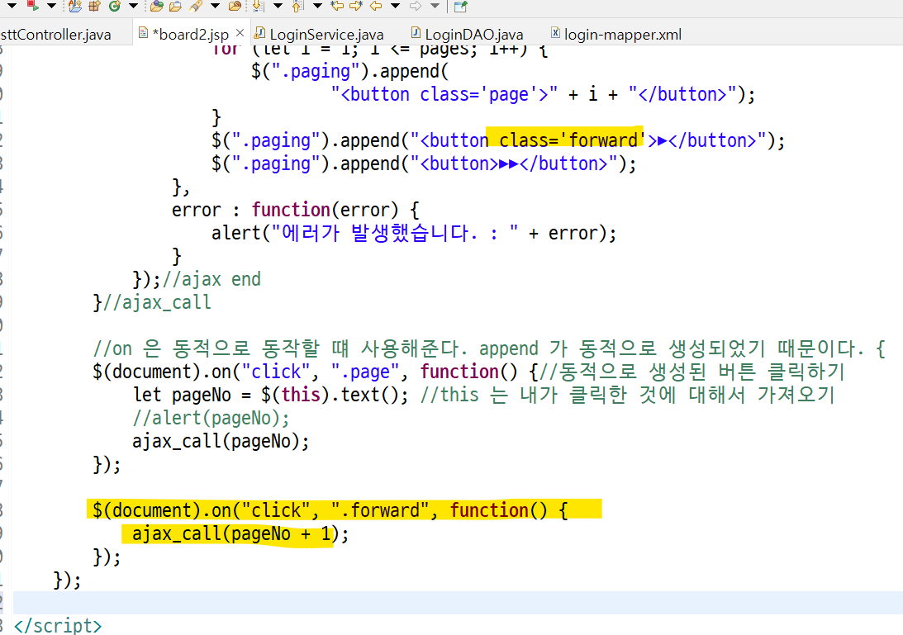Close the *board2.jsp tab

pos(240,33)
